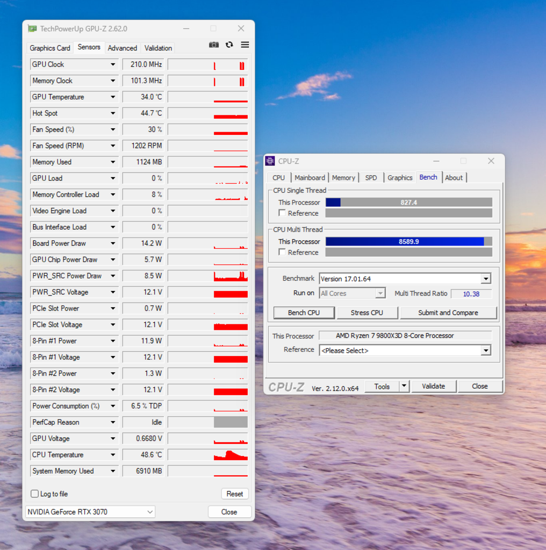This screenshot has height=550, width=546.
Task: Switch to SPD tab in CPU-Z
Action: tap(371, 178)
